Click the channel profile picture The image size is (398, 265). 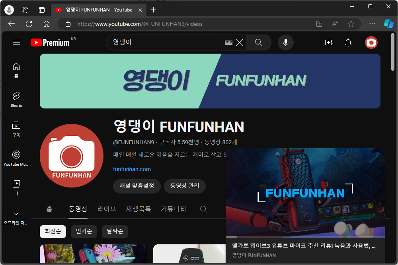[x=72, y=156]
